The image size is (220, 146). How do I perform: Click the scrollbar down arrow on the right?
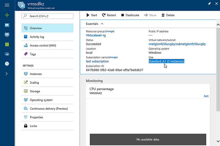[218, 141]
